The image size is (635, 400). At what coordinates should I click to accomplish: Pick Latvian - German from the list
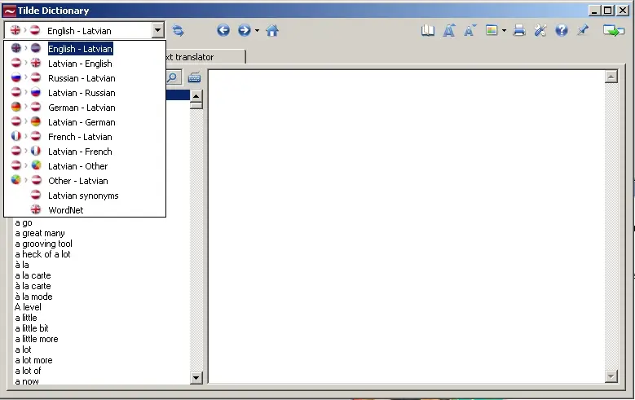[85, 122]
